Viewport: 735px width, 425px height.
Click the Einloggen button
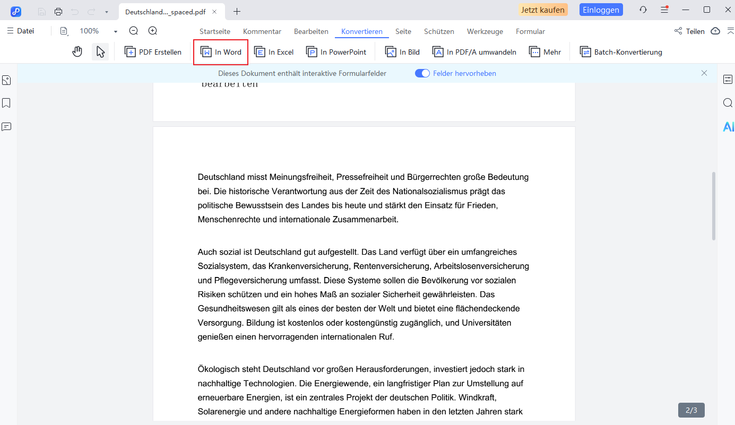point(601,10)
